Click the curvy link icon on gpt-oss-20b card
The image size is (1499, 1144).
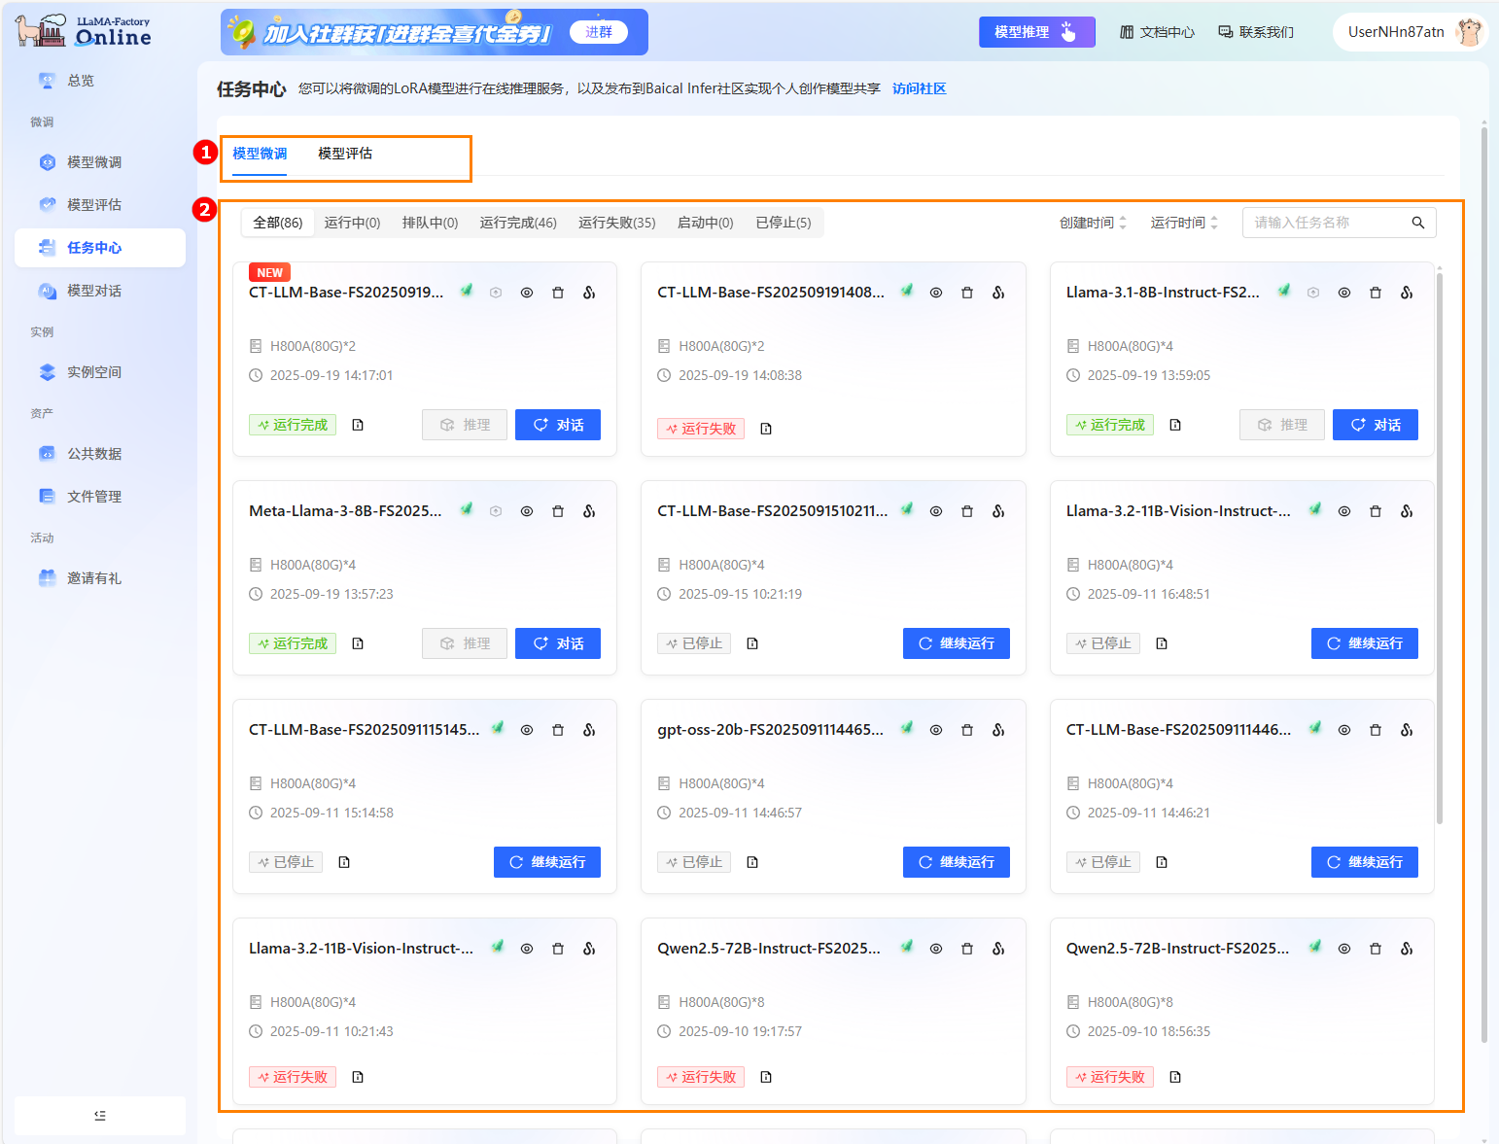pyautogui.click(x=998, y=730)
